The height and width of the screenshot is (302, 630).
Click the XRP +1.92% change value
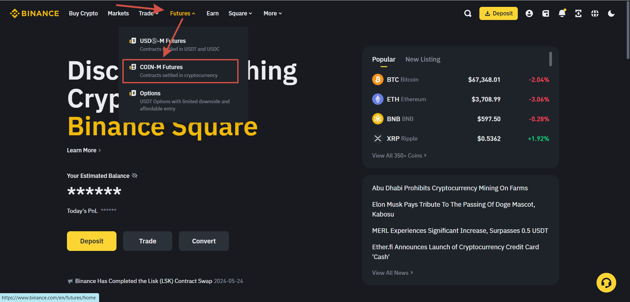click(538, 139)
